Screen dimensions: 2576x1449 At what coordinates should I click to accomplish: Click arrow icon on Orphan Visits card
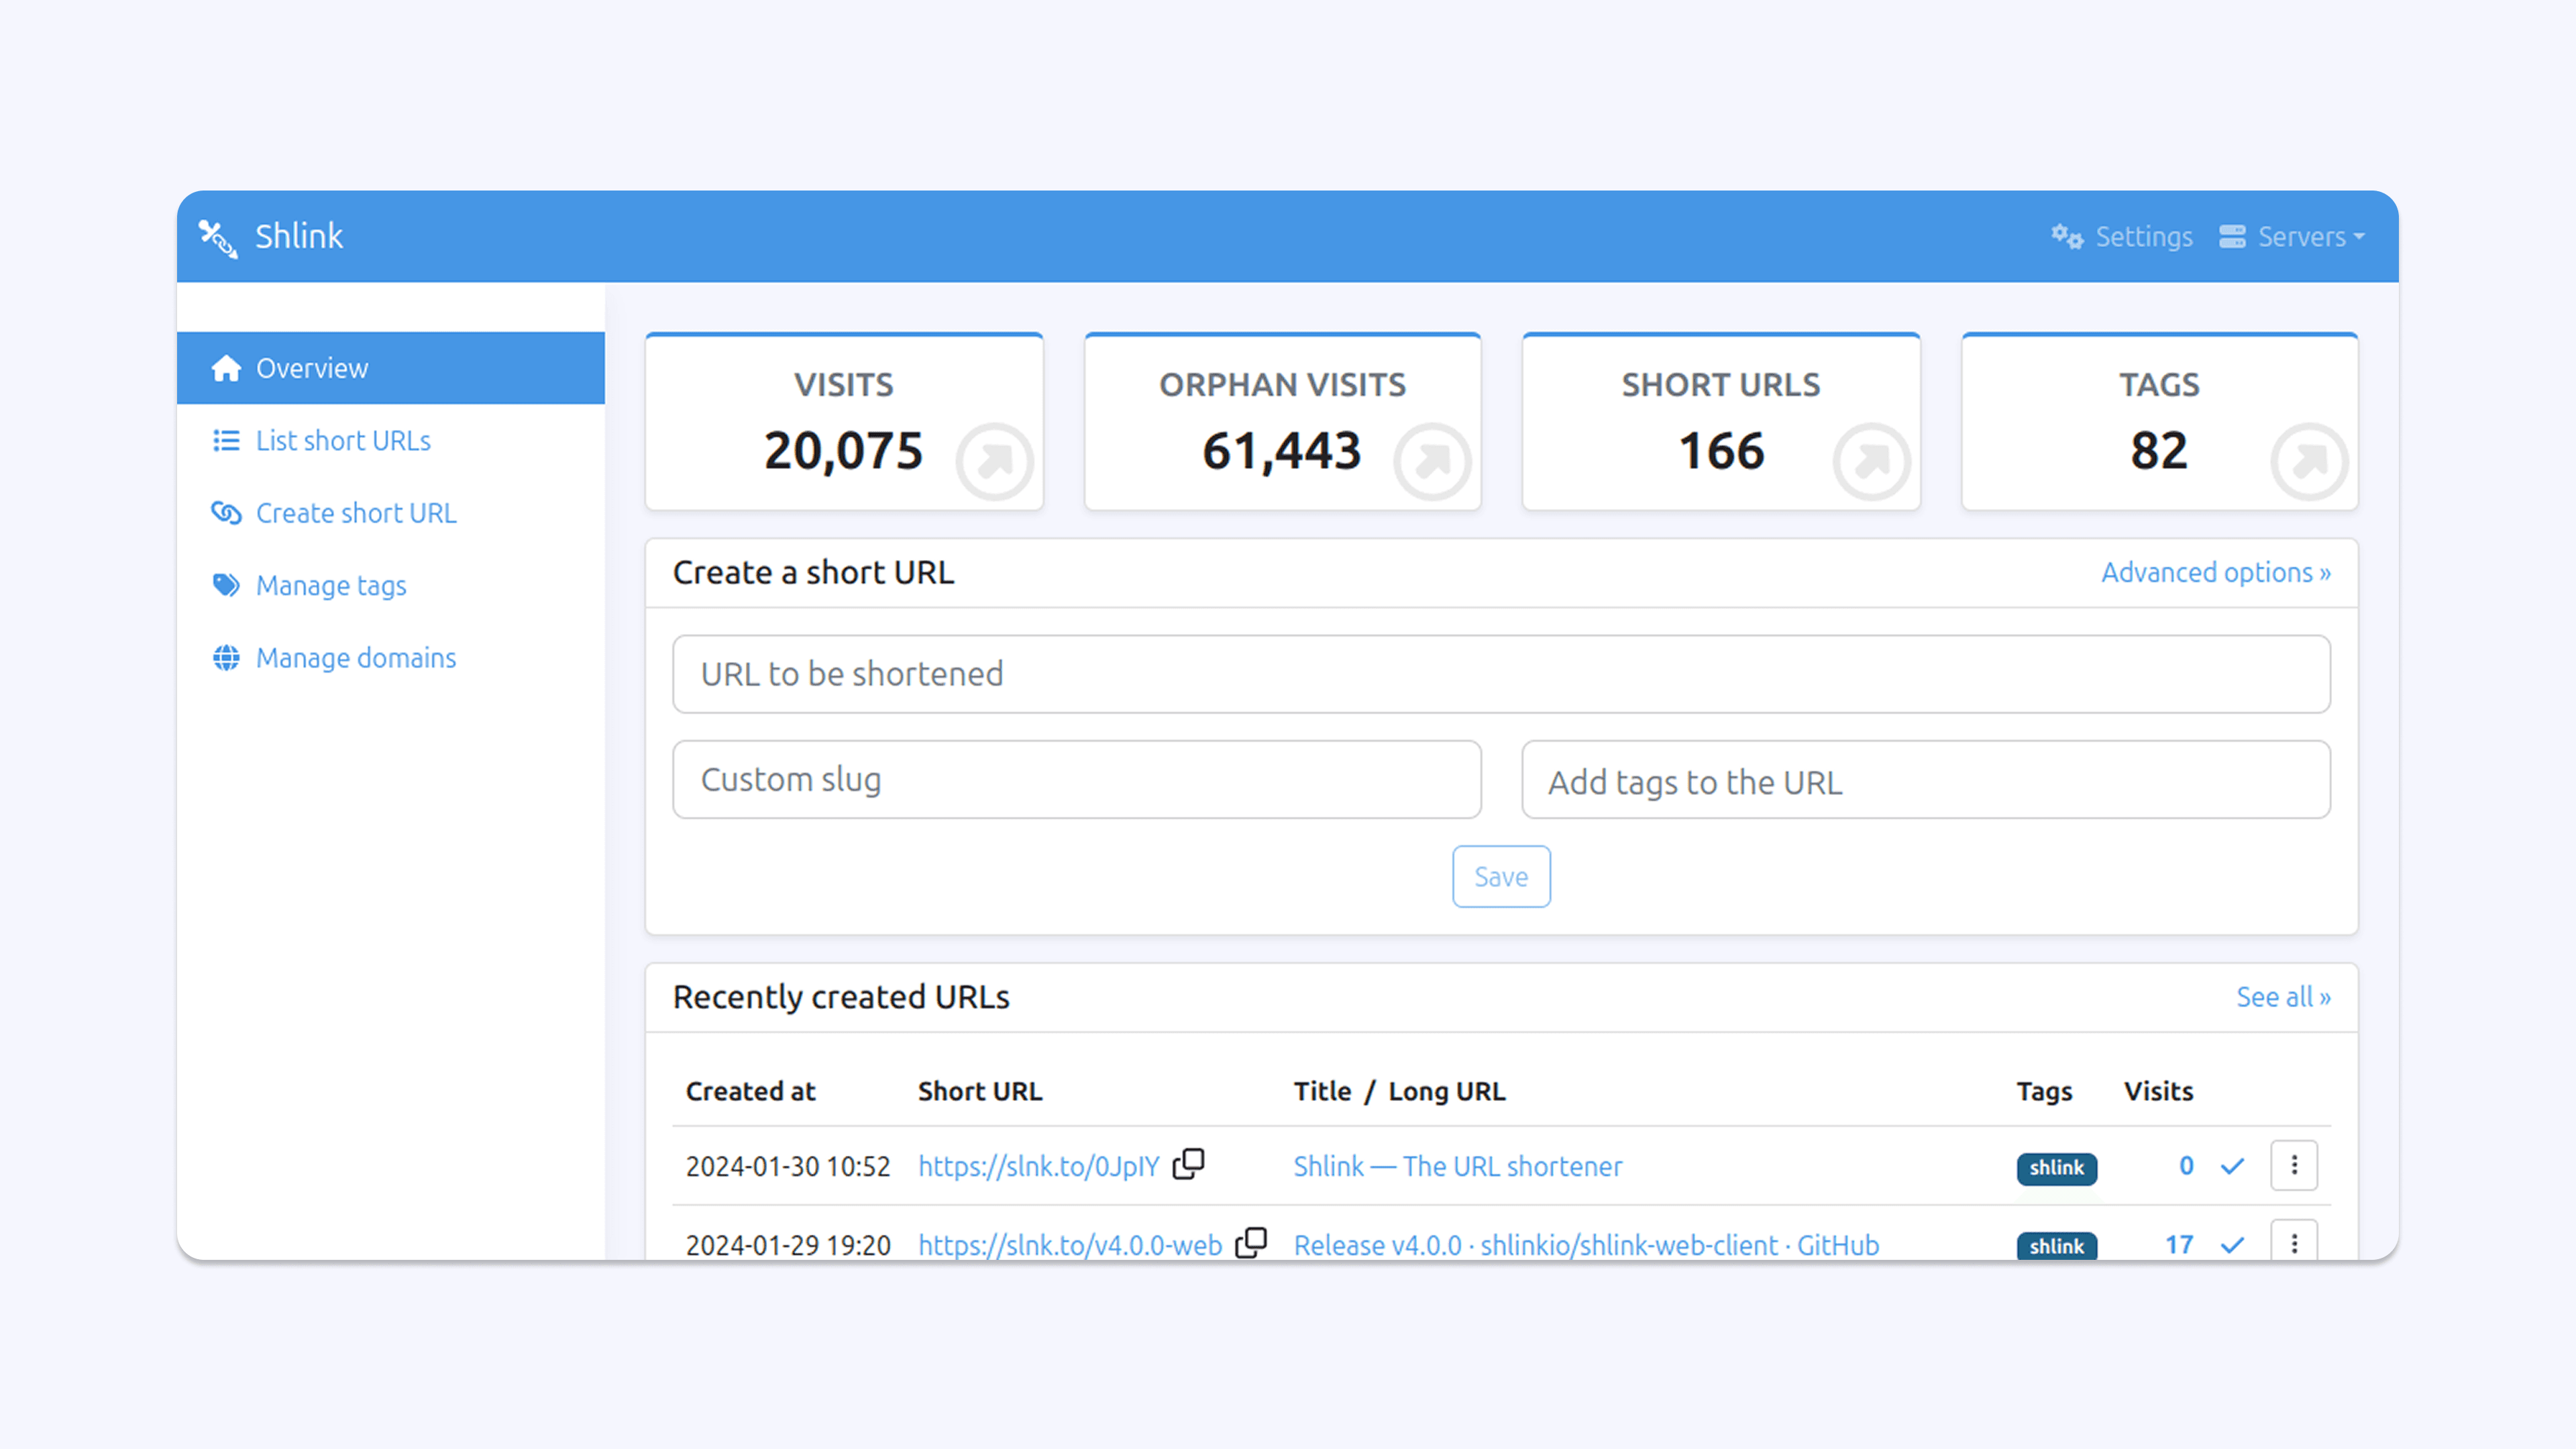tap(1432, 462)
